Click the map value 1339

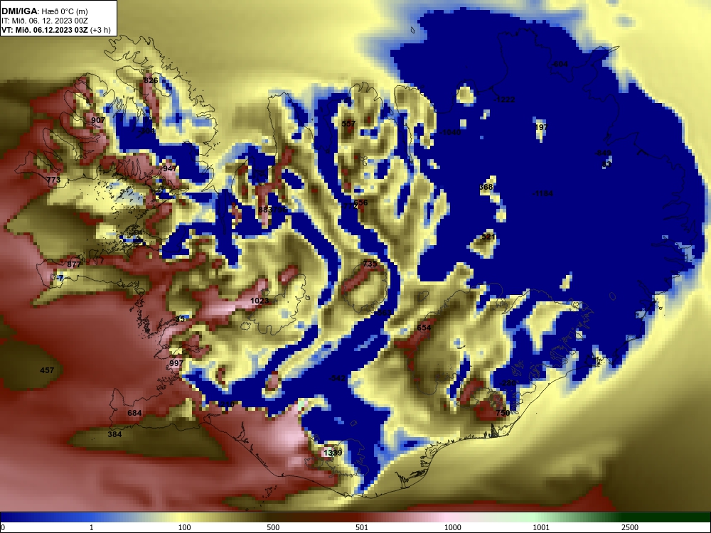[333, 453]
